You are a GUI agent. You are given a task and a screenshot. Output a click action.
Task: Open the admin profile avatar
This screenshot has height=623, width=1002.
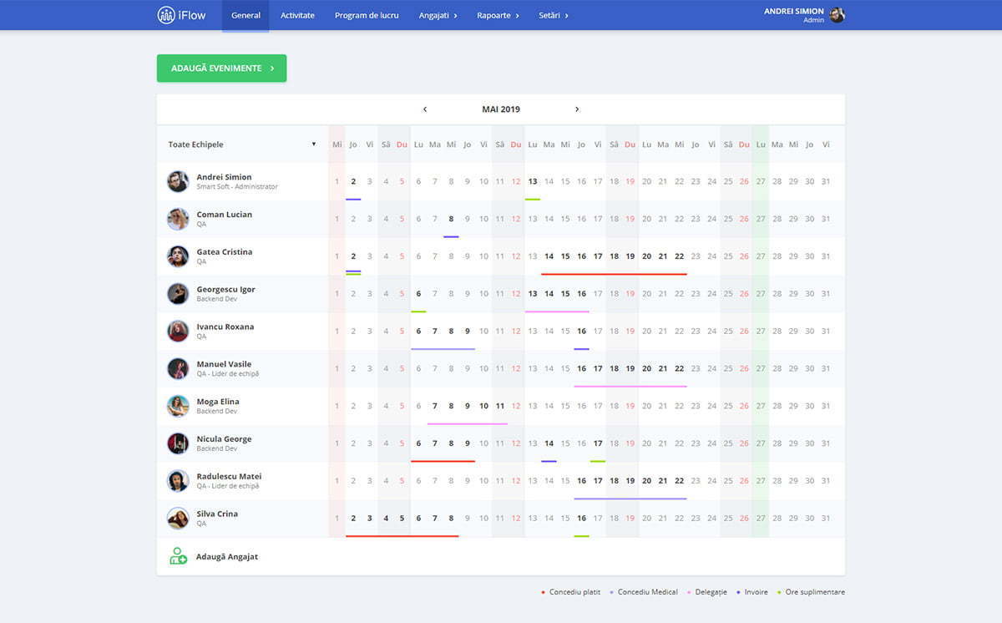837,15
